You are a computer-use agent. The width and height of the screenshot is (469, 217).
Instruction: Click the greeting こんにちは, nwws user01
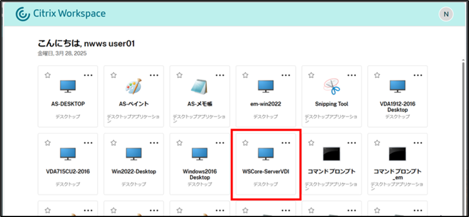[86, 44]
